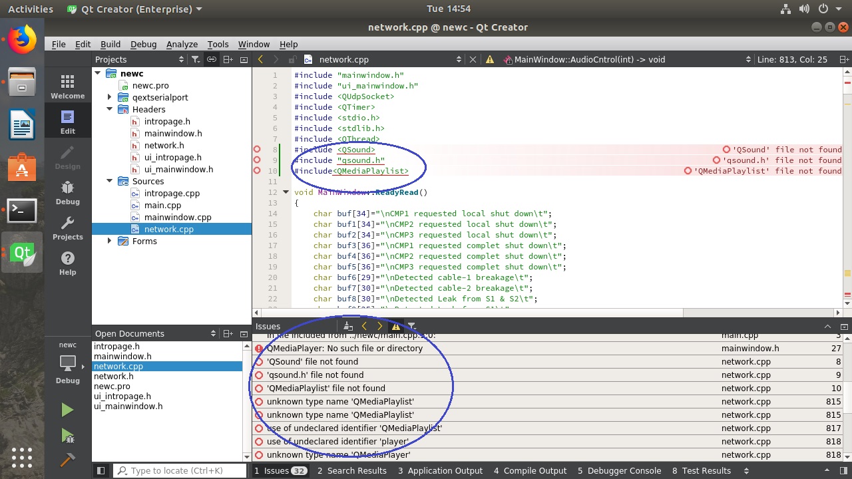Toggle synchronize with editor link icon
Viewport: 852px width, 479px height.
coord(211,59)
